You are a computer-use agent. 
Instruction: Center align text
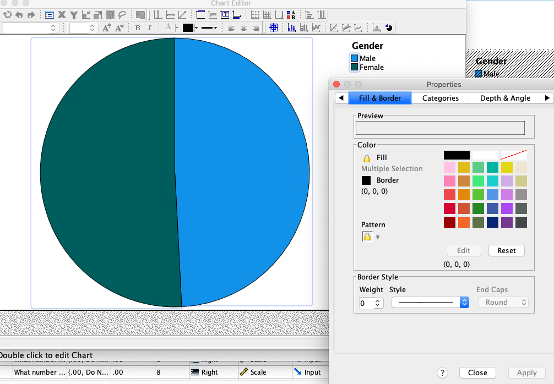[243, 28]
